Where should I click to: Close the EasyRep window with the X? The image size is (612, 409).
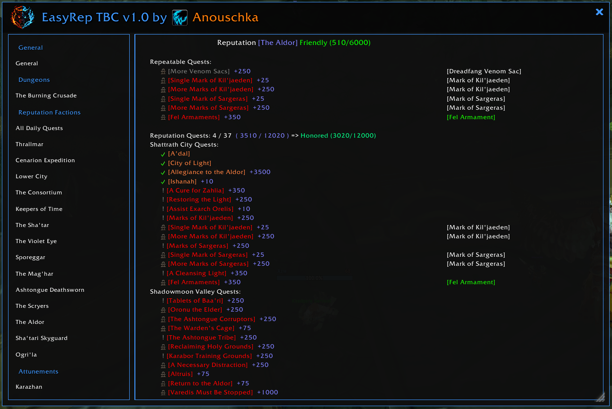click(599, 12)
